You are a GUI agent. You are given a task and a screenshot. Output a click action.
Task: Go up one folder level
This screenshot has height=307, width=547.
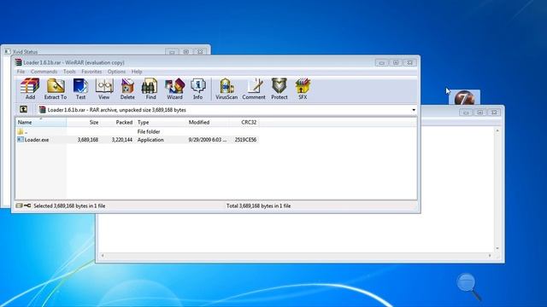pyautogui.click(x=23, y=110)
